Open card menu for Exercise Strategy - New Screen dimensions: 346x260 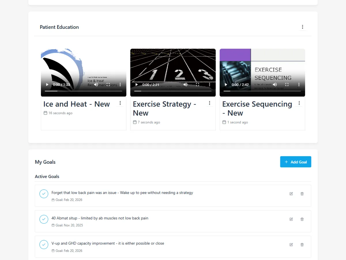[210, 103]
